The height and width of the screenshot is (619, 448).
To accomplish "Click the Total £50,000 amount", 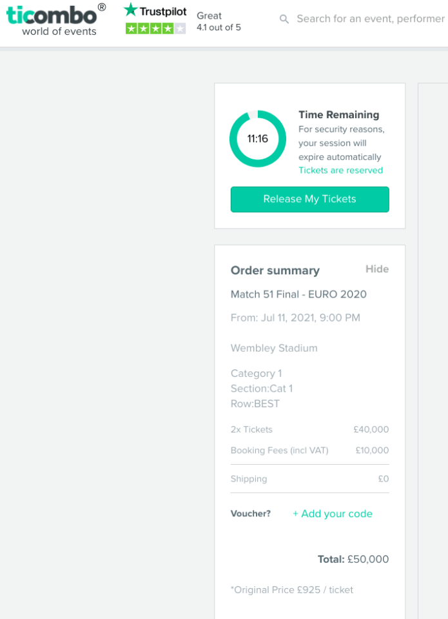I will pos(353,559).
